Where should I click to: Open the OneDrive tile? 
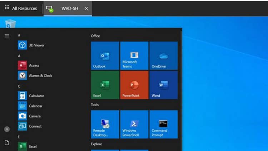163,55
